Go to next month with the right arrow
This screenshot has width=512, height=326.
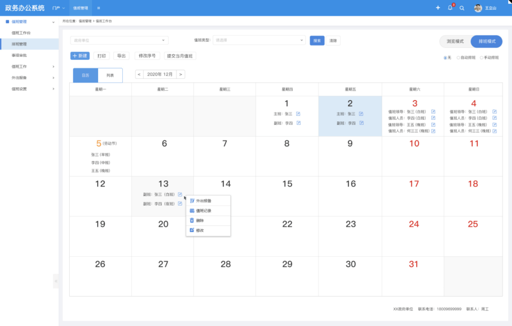(181, 74)
